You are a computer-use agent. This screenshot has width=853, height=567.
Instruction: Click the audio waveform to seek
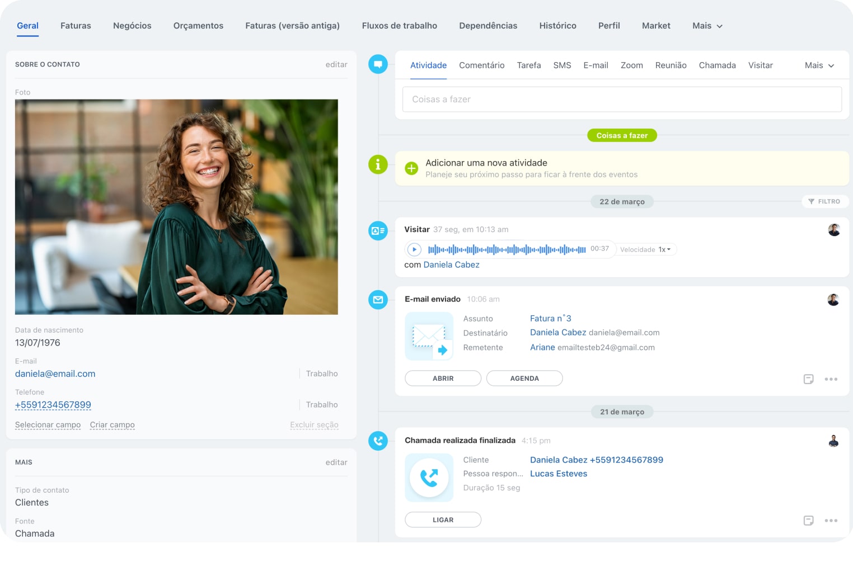coord(507,249)
